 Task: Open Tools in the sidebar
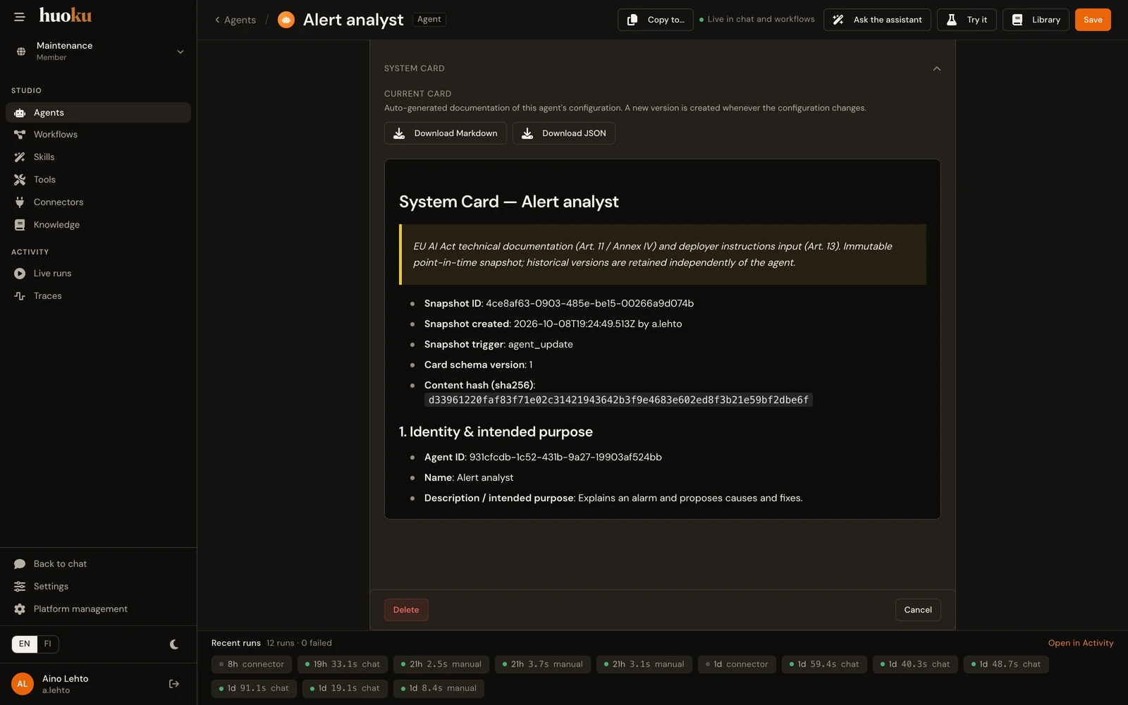coord(98,180)
